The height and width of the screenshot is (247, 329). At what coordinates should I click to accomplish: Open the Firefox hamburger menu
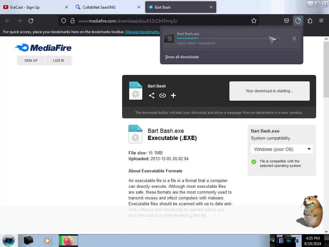point(321,21)
